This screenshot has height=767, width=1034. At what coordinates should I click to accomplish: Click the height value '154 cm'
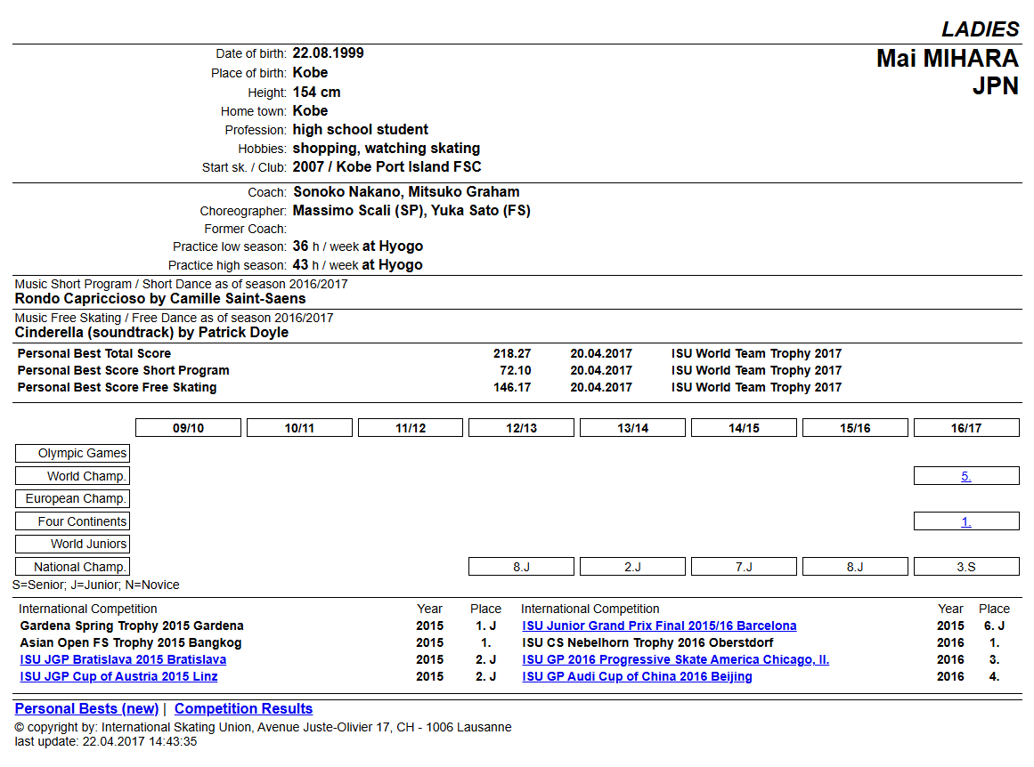pyautogui.click(x=316, y=93)
